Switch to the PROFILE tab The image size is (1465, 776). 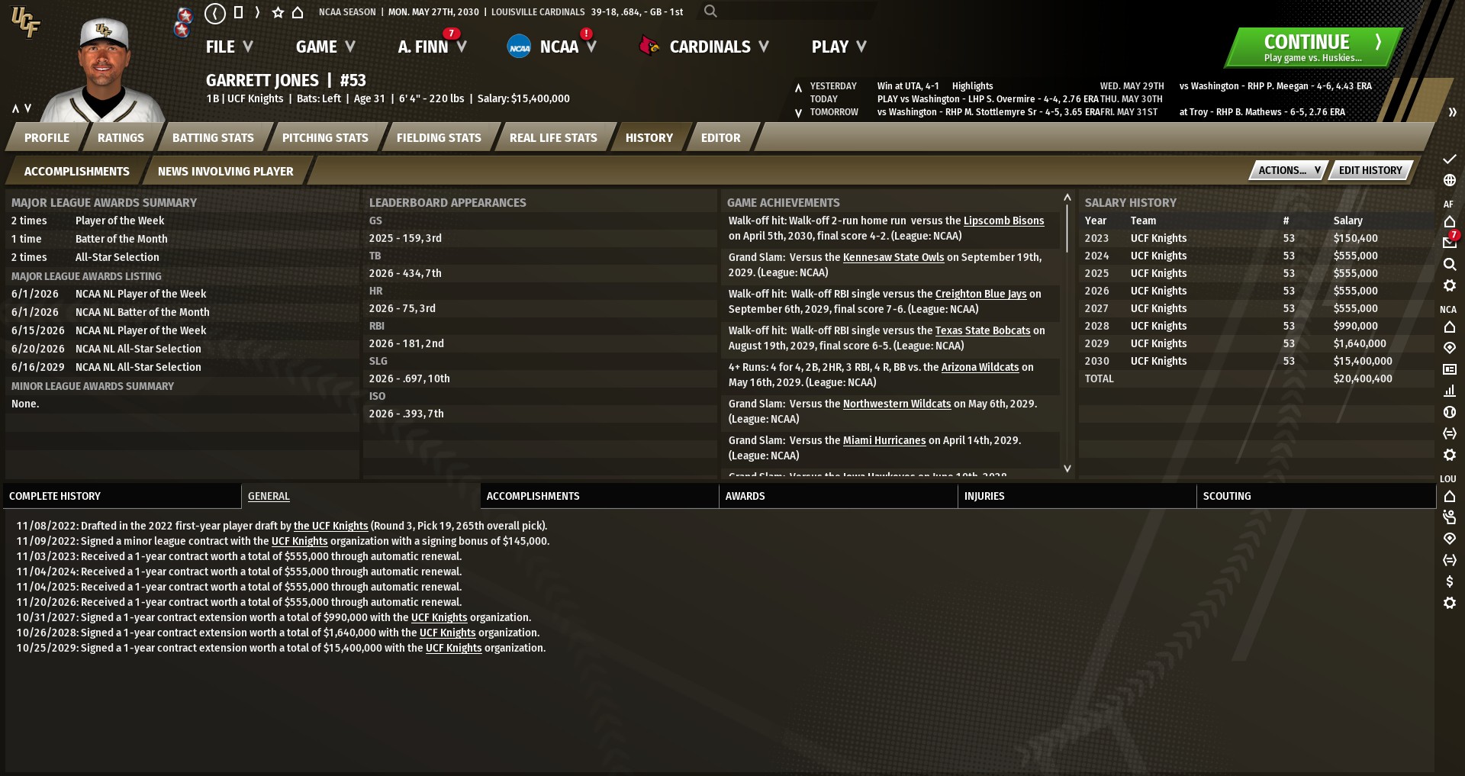(x=47, y=137)
